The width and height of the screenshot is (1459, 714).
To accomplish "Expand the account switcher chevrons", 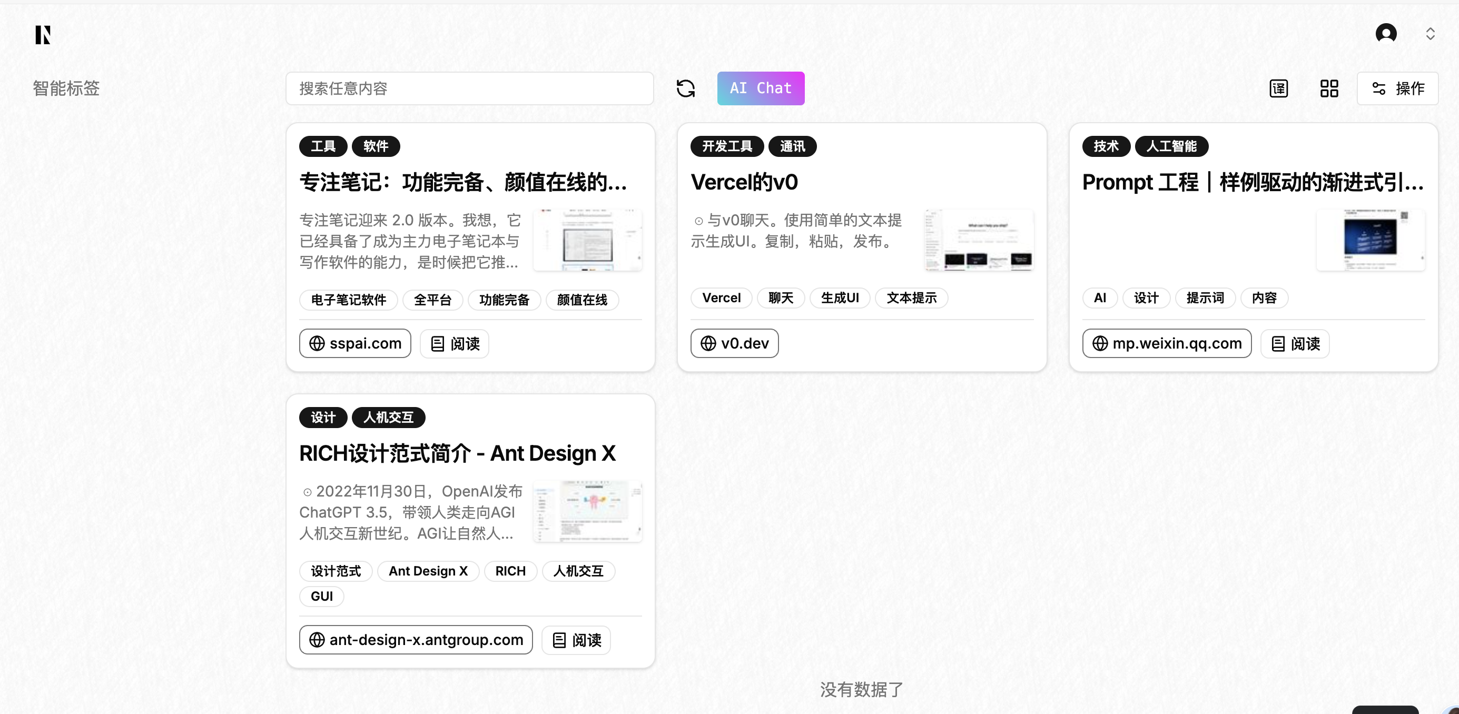I will 1430,34.
